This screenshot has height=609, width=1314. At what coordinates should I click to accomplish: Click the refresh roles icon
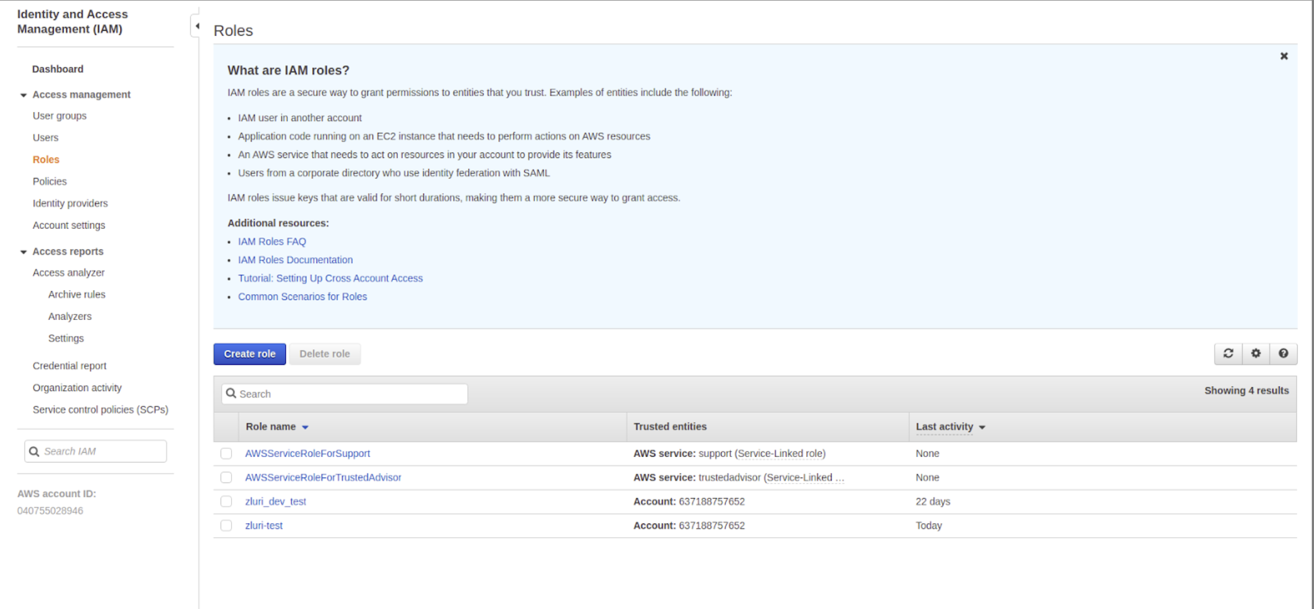pyautogui.click(x=1228, y=354)
